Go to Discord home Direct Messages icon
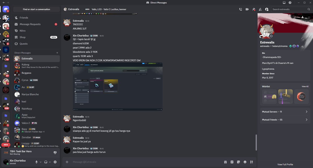 [x=6, y=9]
